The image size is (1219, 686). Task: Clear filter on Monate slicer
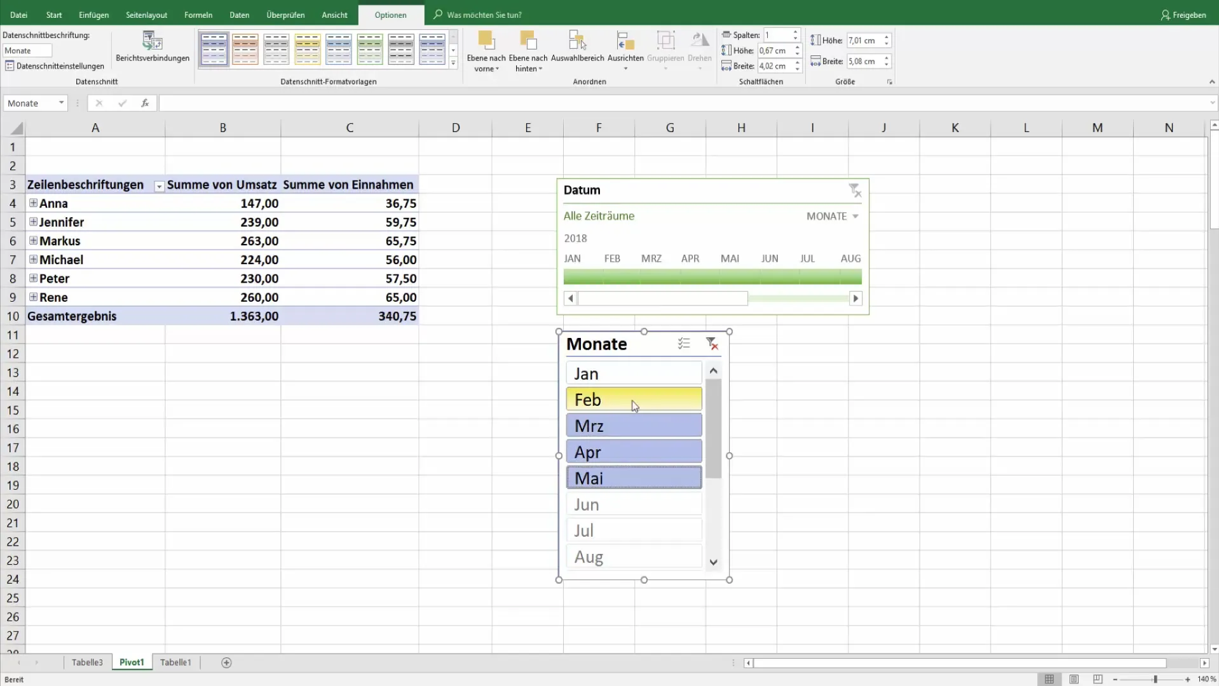[712, 344]
